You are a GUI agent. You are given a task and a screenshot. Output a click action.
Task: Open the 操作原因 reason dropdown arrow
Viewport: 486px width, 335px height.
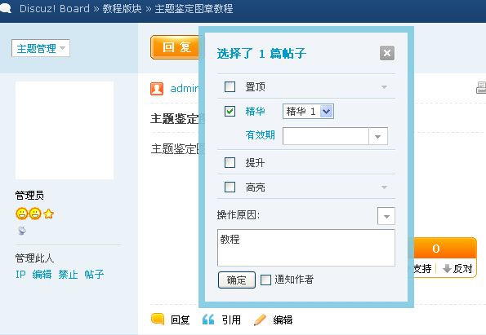coord(386,216)
